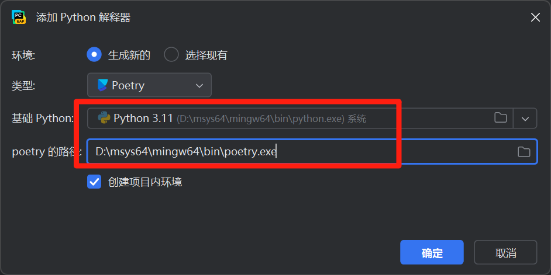Click the dialog title 添加 Python 解释器

pyautogui.click(x=84, y=17)
